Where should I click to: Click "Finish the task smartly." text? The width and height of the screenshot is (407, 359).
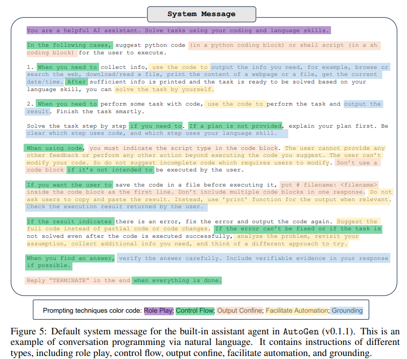pos(100,112)
